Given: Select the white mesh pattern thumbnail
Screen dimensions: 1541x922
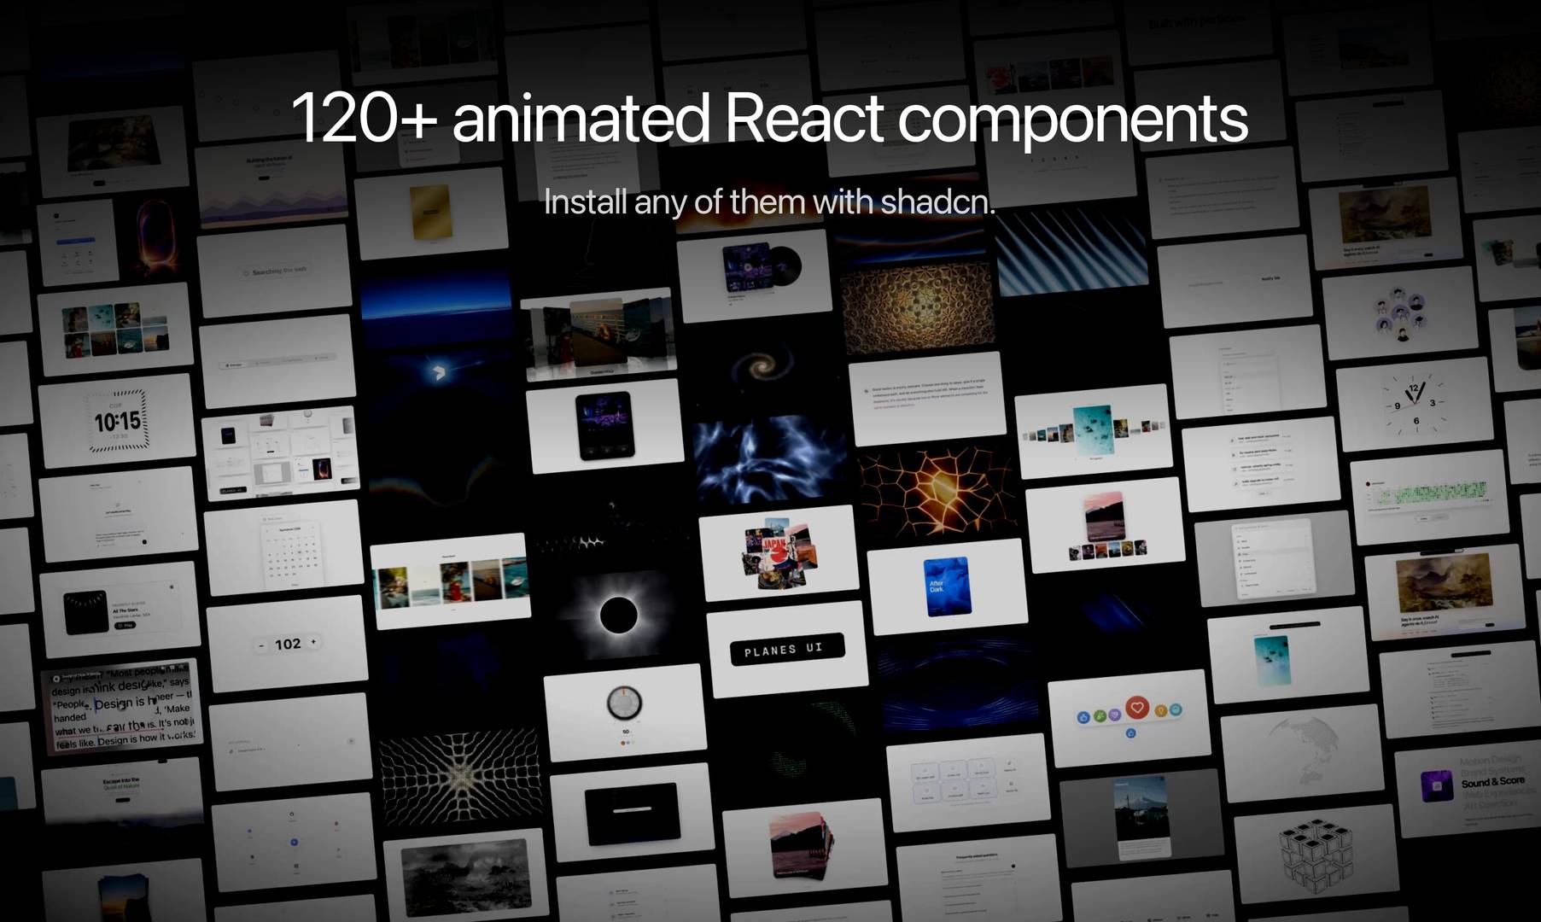Looking at the screenshot, I should (x=459, y=777).
